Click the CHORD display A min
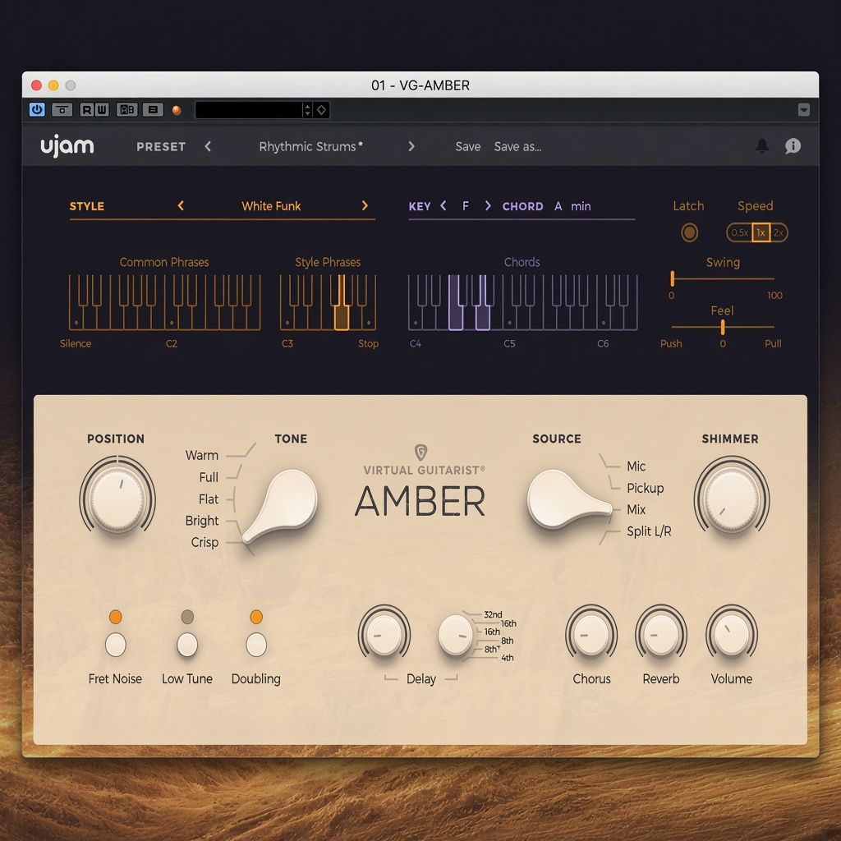The width and height of the screenshot is (841, 841). click(572, 206)
